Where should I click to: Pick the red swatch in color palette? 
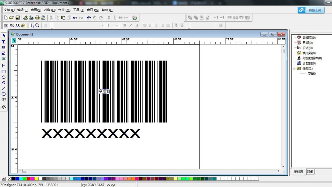click(29, 179)
